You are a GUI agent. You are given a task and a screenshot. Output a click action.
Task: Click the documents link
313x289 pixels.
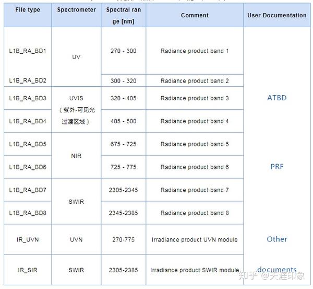coord(276,270)
